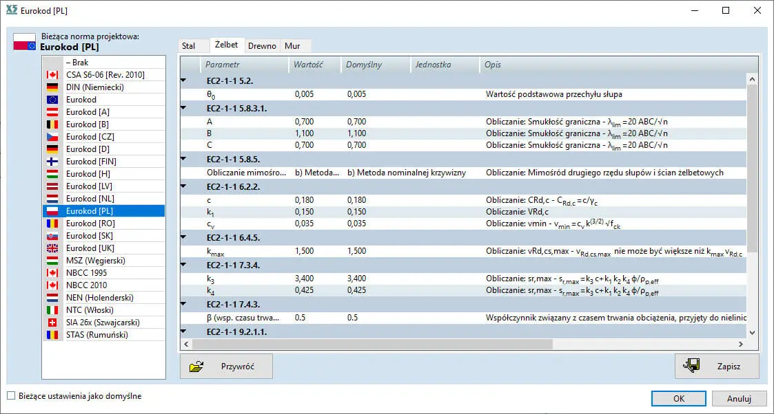Collapse the EC2-1-1 5.2. section
This screenshot has height=414, width=774.
(184, 81)
